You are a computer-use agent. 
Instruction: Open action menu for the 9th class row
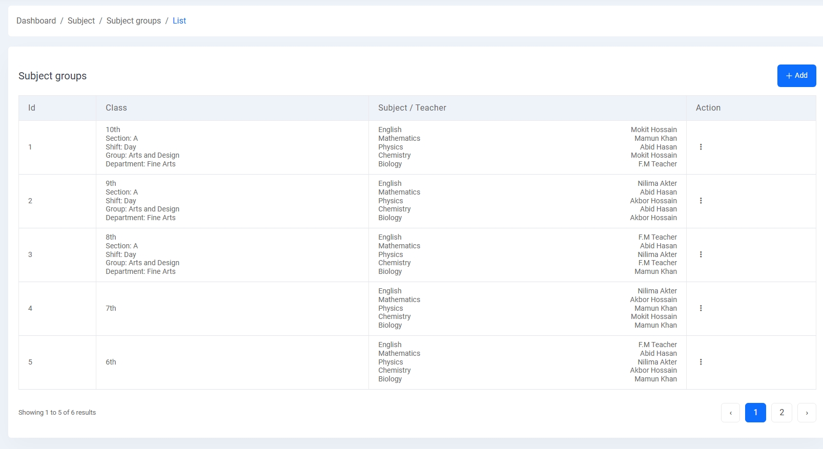[x=701, y=201]
